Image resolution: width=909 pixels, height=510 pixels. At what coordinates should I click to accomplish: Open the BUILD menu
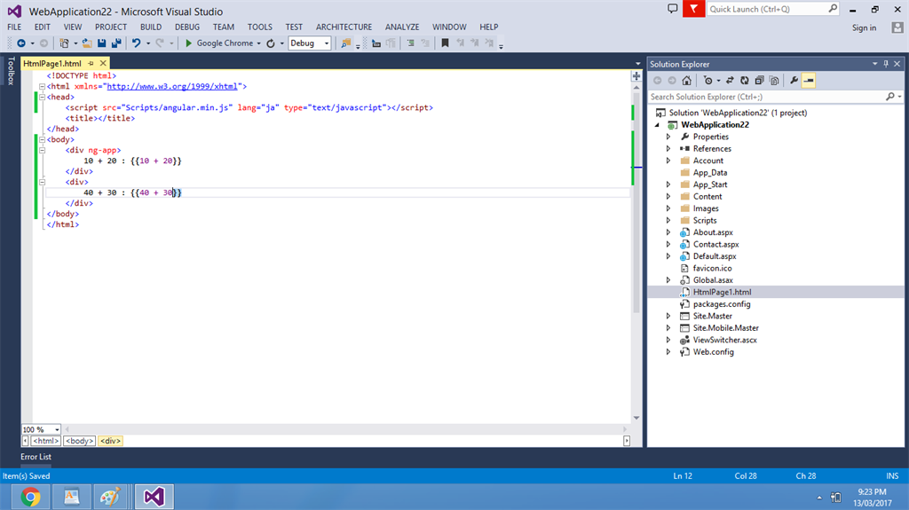(x=151, y=27)
